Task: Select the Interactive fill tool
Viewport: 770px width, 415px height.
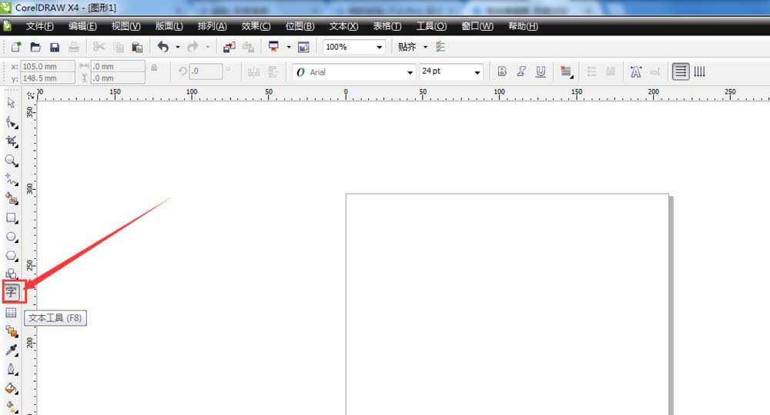Action: [12, 407]
